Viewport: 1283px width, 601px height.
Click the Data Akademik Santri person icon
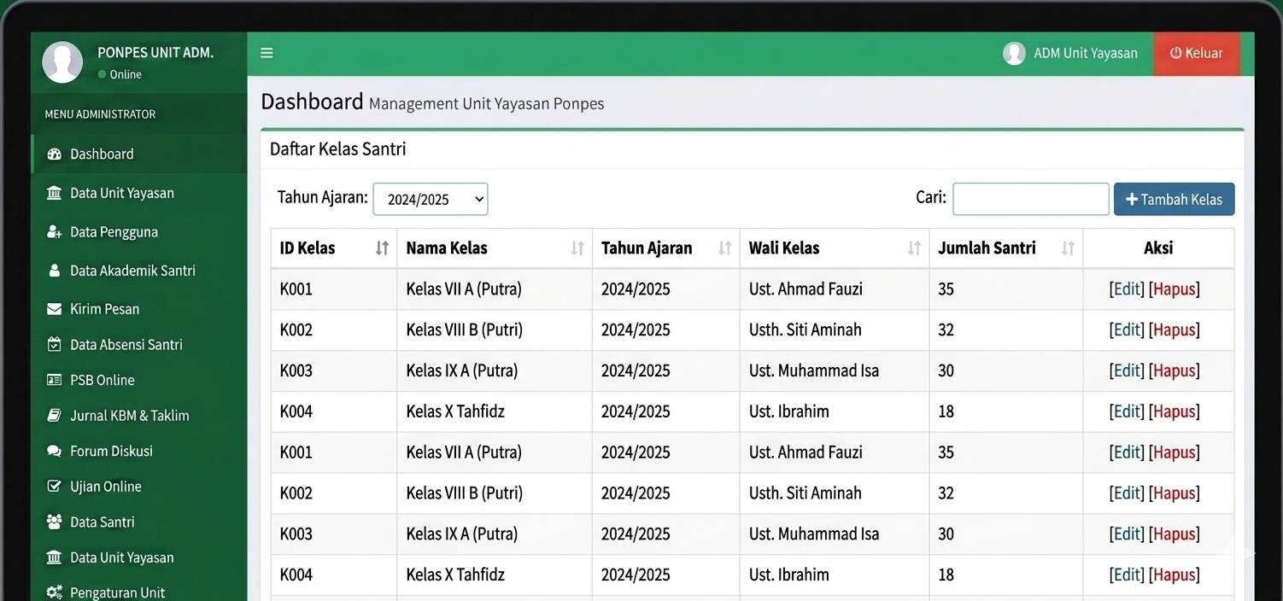55,271
